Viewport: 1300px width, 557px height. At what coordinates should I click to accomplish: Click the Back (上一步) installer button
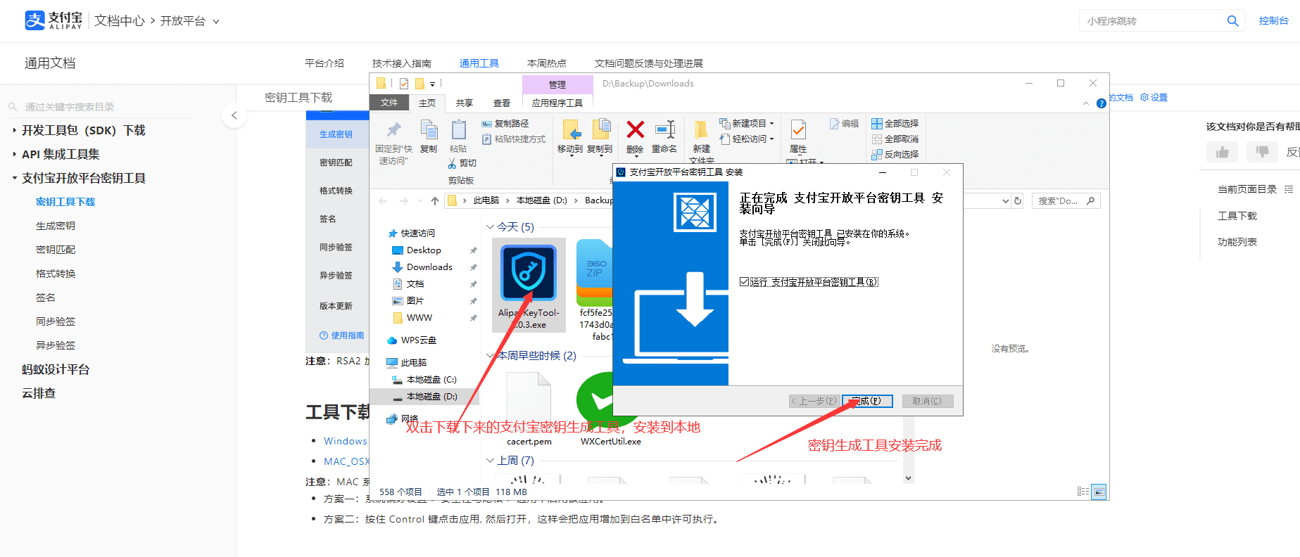pyautogui.click(x=814, y=401)
